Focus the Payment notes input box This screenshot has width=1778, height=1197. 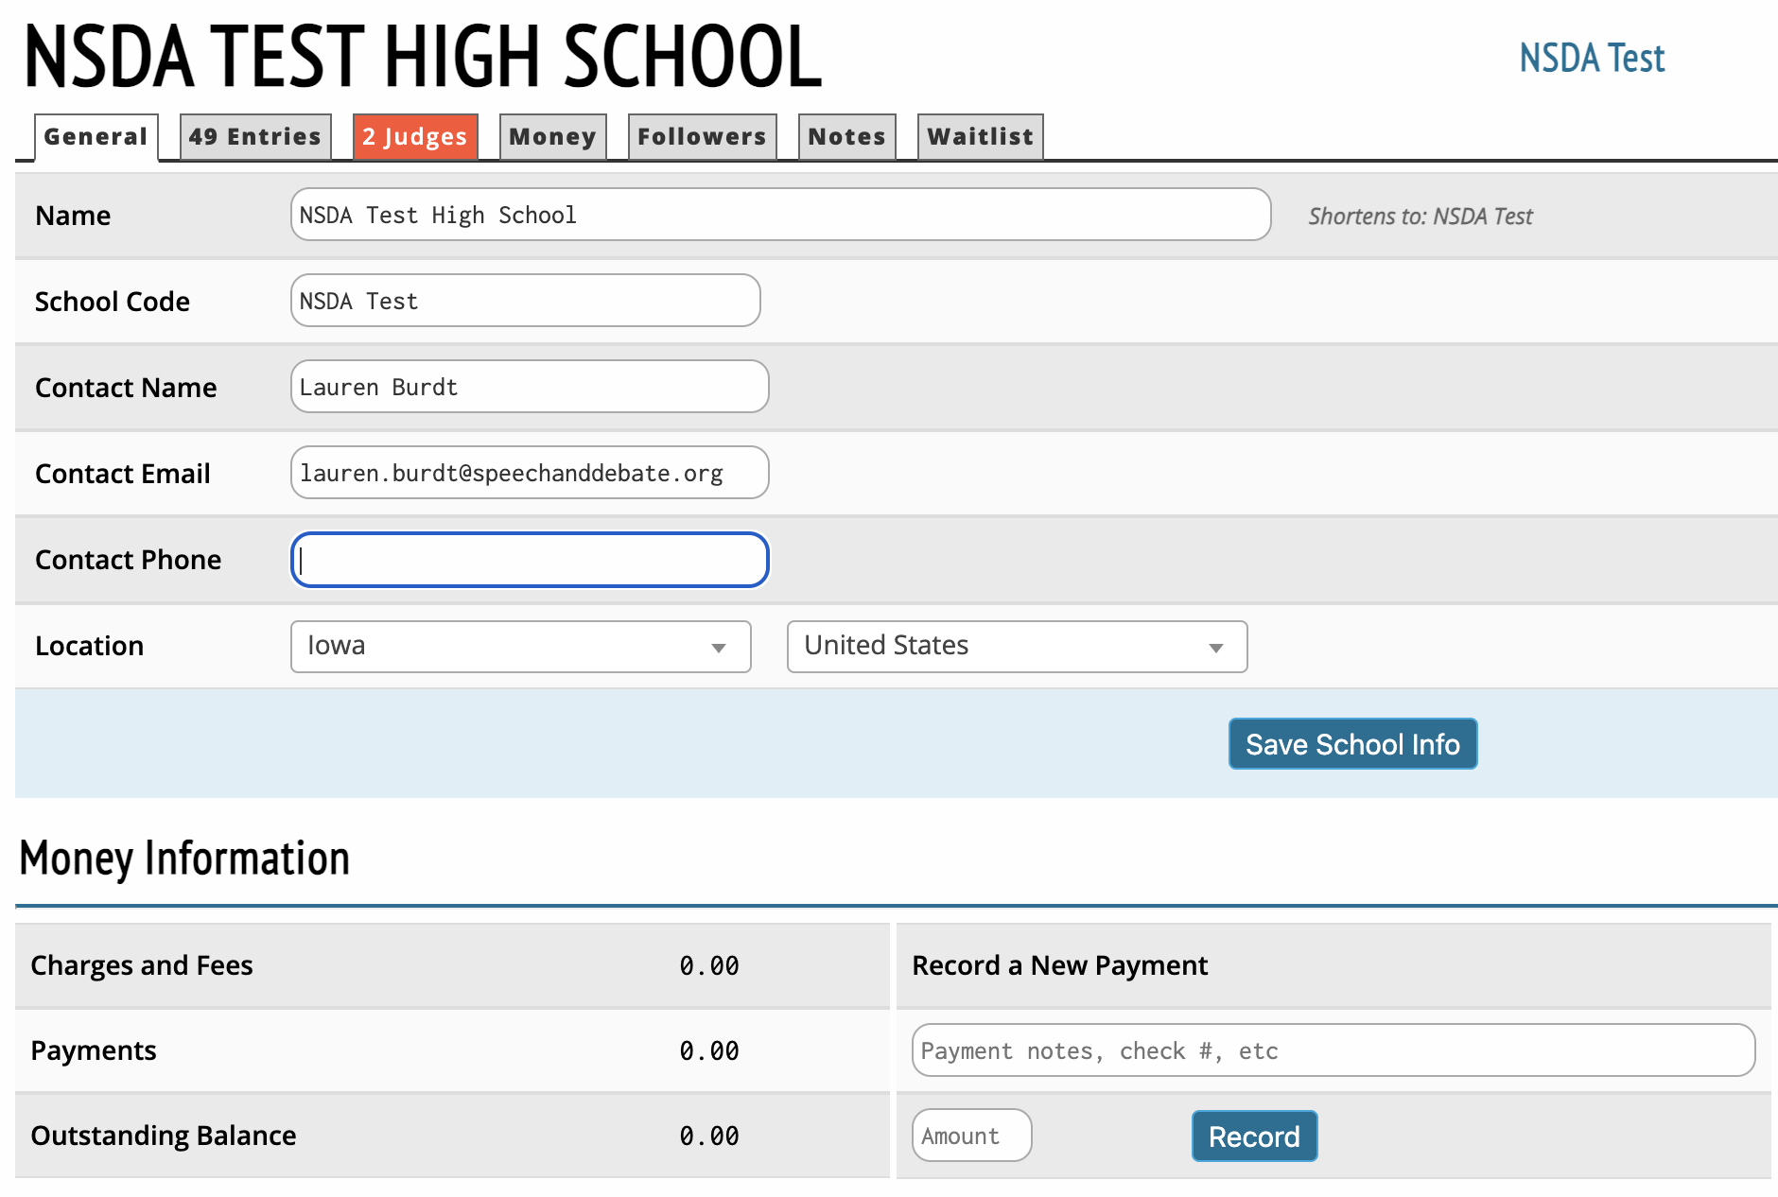[x=1333, y=1050]
